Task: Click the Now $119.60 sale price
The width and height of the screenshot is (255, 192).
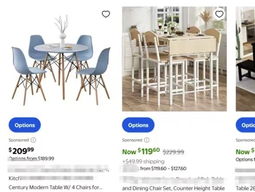Action: (141, 151)
